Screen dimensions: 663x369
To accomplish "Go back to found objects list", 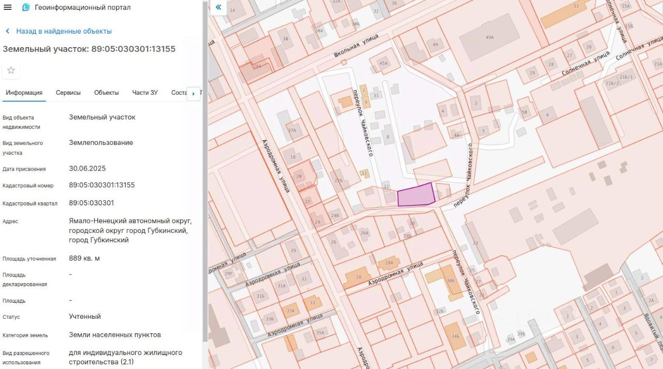I will pyautogui.click(x=64, y=31).
